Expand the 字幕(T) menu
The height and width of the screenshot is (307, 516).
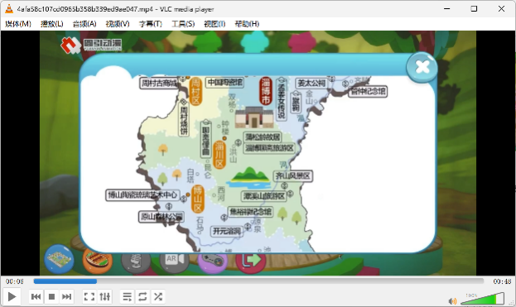pyautogui.click(x=151, y=24)
